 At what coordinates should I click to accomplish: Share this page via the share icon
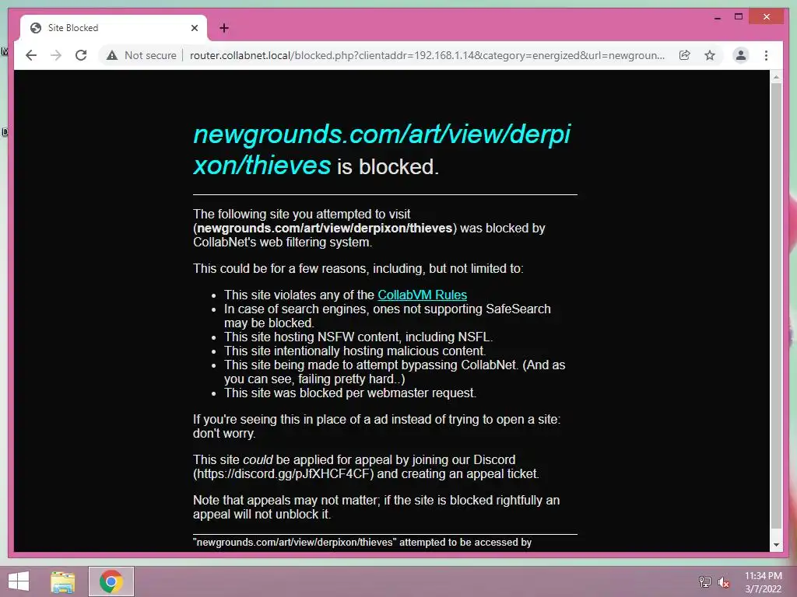(x=685, y=55)
